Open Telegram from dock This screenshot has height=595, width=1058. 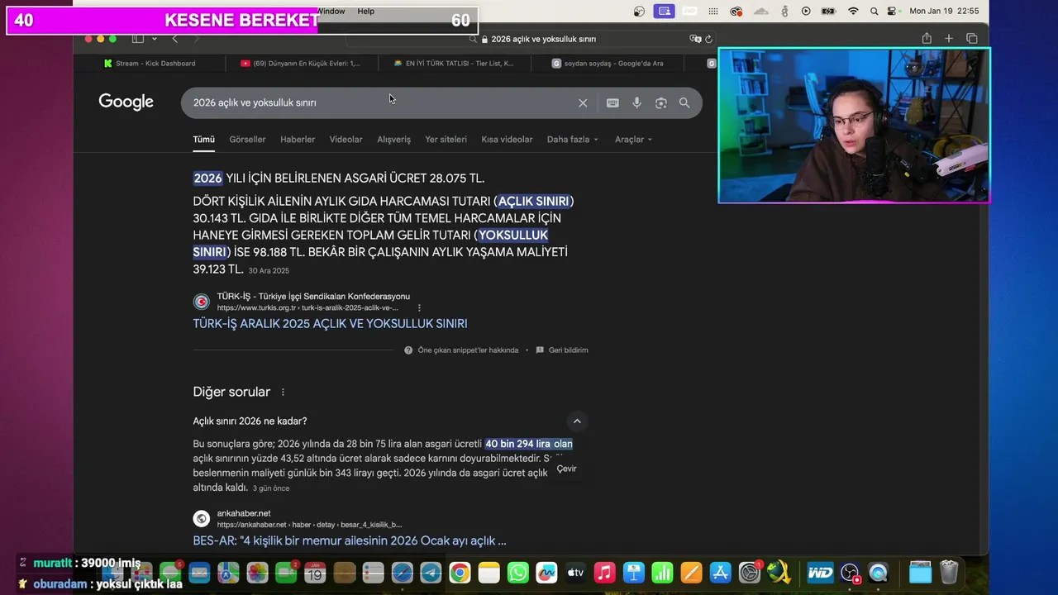pyautogui.click(x=431, y=572)
